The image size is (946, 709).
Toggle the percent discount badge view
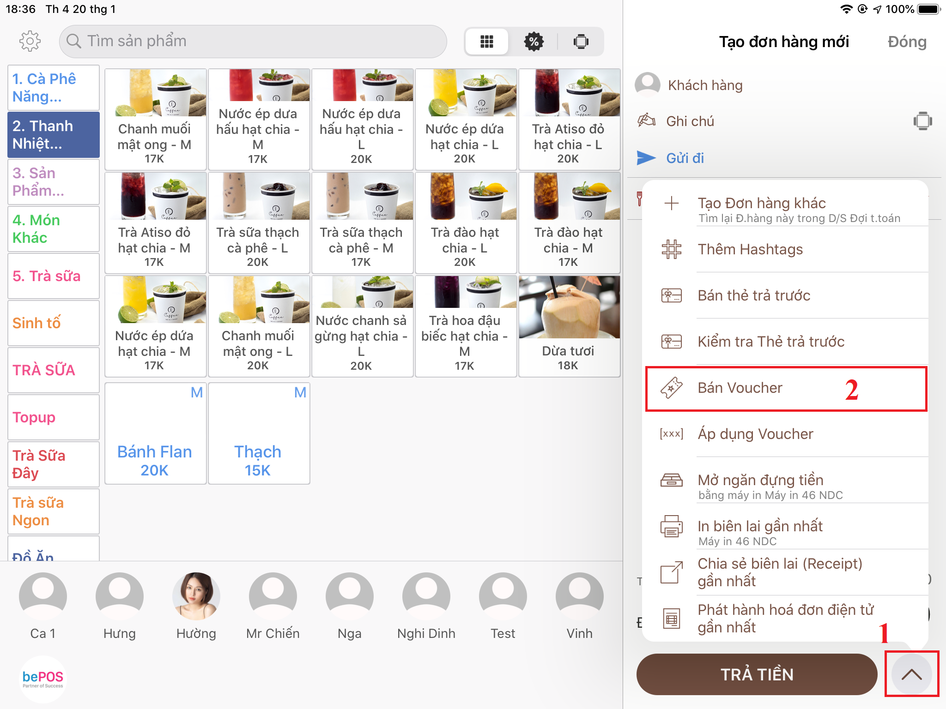[534, 42]
